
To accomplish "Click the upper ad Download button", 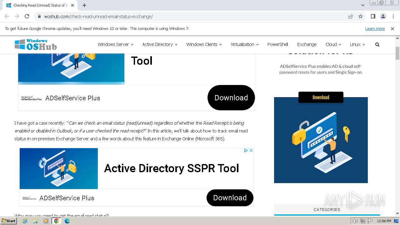I will pyautogui.click(x=231, y=97).
